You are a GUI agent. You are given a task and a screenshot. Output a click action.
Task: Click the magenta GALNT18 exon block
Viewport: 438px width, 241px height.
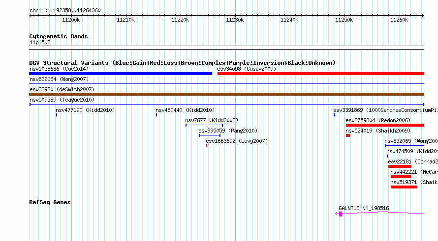click(341, 214)
